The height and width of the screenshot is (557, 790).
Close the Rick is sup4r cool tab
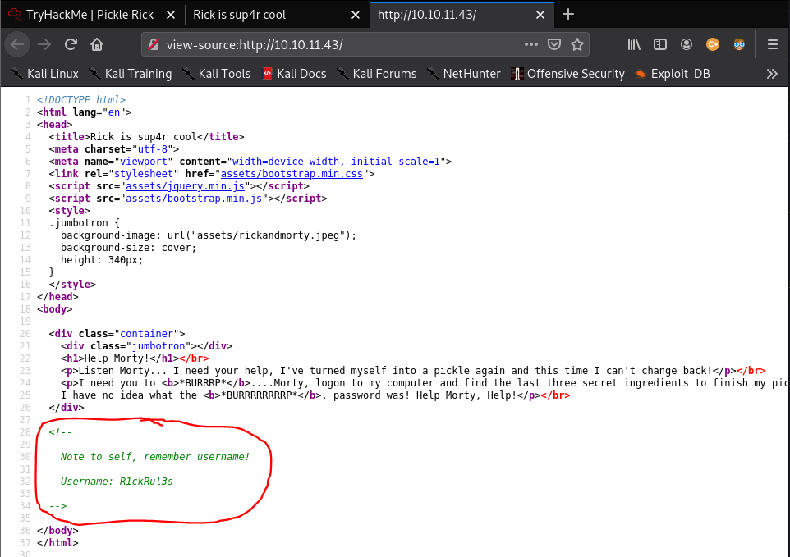(x=356, y=15)
